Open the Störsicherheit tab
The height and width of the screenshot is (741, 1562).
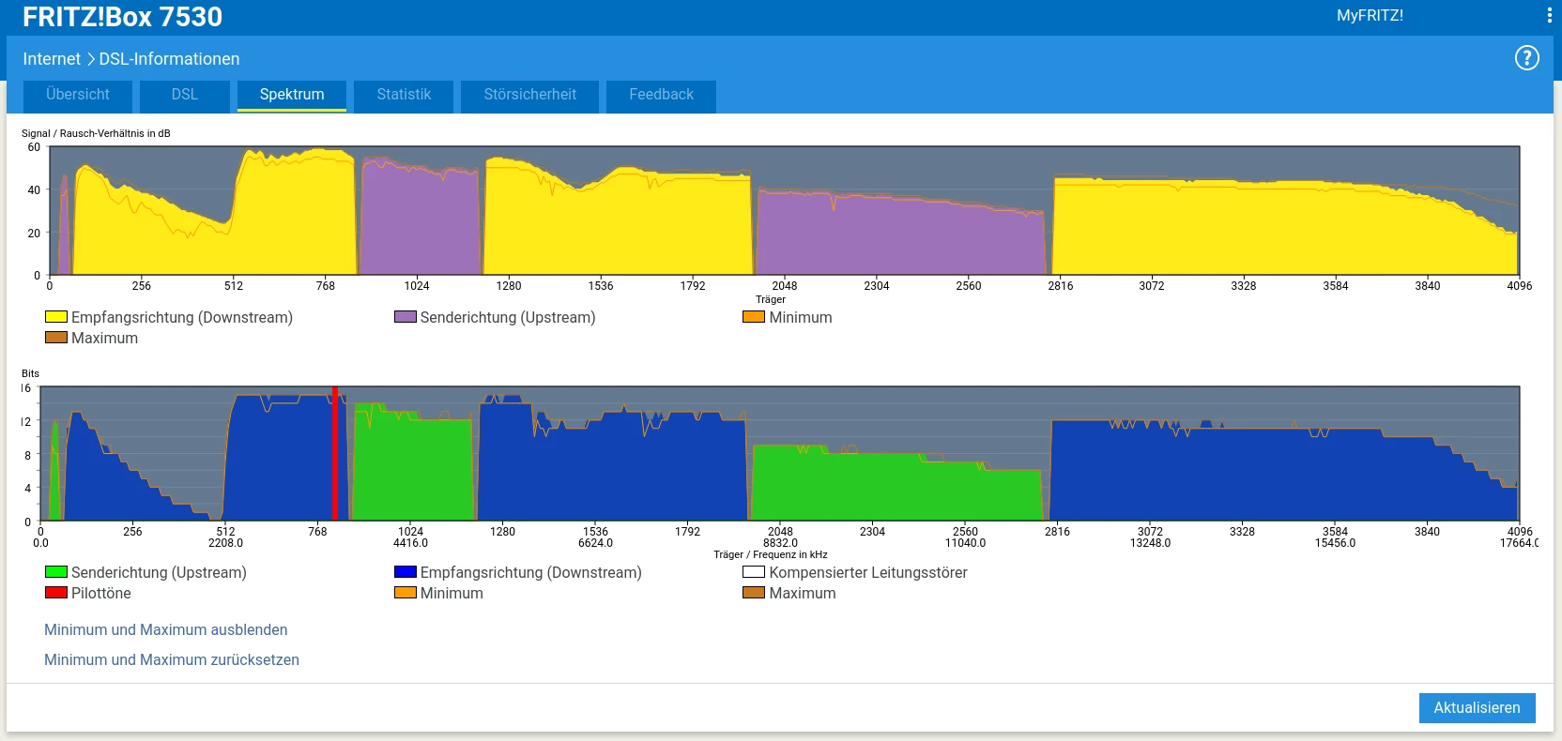pyautogui.click(x=529, y=95)
